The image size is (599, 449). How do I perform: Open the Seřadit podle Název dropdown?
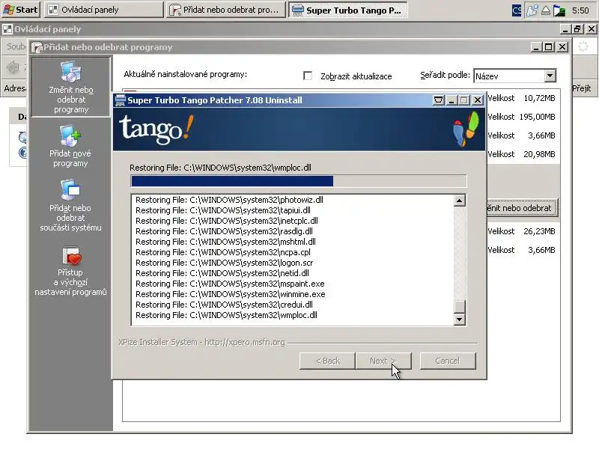(x=514, y=76)
